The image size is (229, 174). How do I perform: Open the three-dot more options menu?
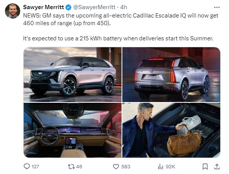217,7
